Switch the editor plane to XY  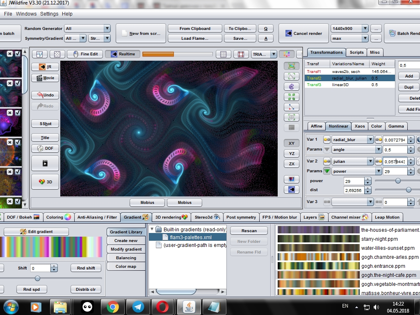click(x=292, y=143)
